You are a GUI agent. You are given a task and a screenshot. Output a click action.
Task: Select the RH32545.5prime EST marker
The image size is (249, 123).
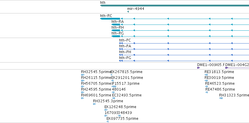click(83, 75)
